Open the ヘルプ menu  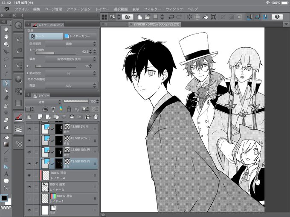(193, 9)
